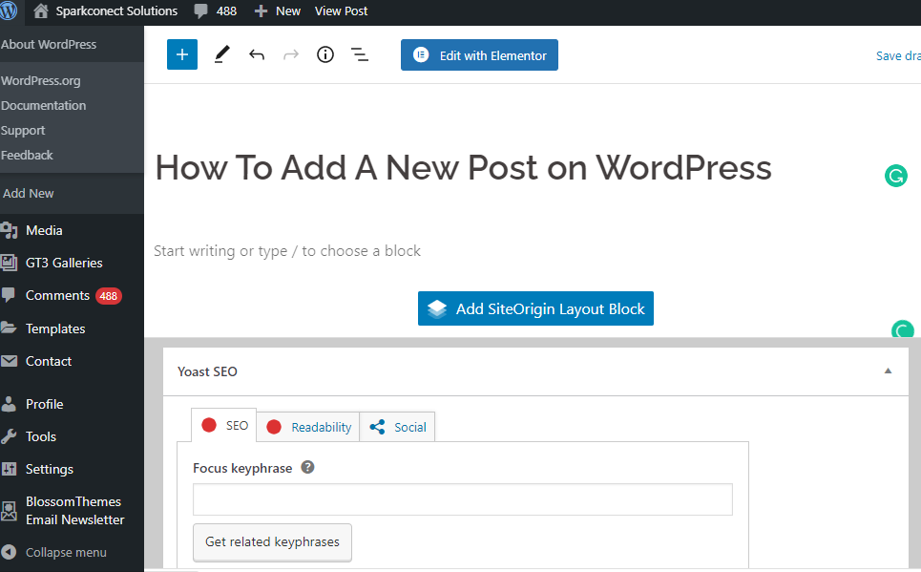Image resolution: width=921 pixels, height=572 pixels.
Task: Open the Media menu
Action: pos(44,230)
